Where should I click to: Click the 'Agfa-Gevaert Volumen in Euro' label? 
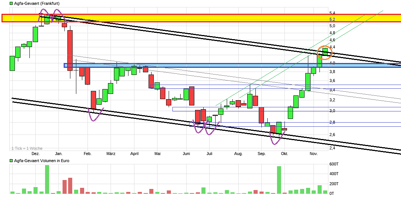(x=42, y=161)
